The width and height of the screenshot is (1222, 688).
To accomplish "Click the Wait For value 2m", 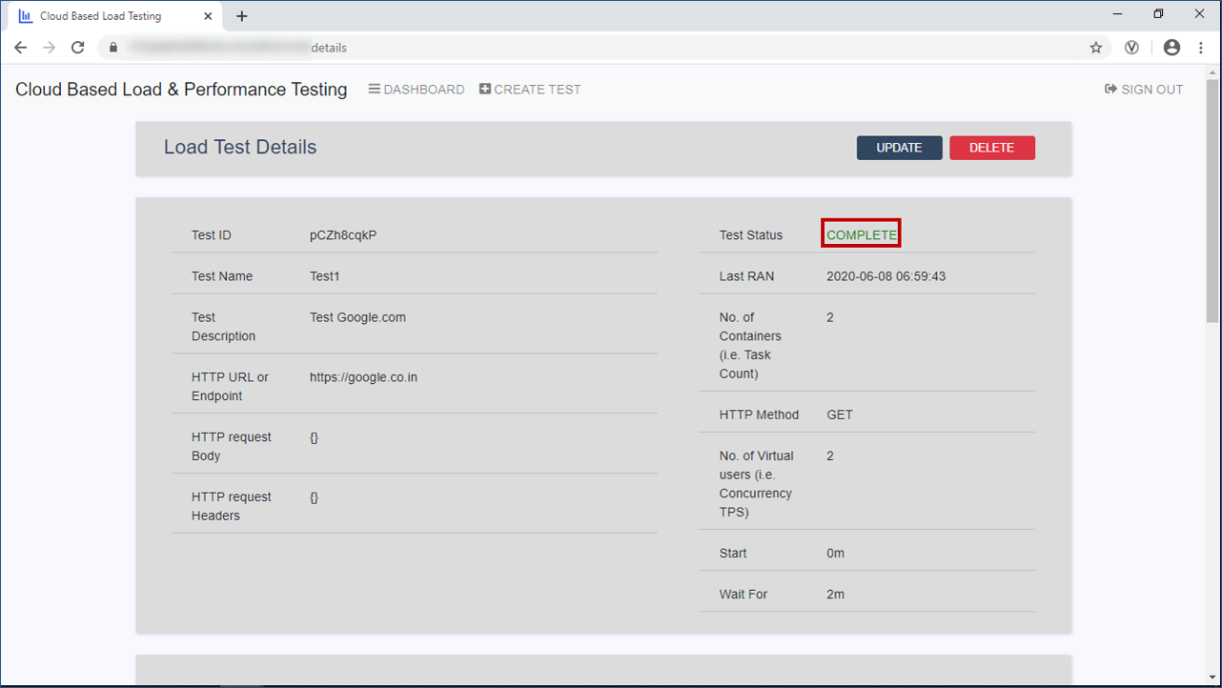I will (835, 594).
